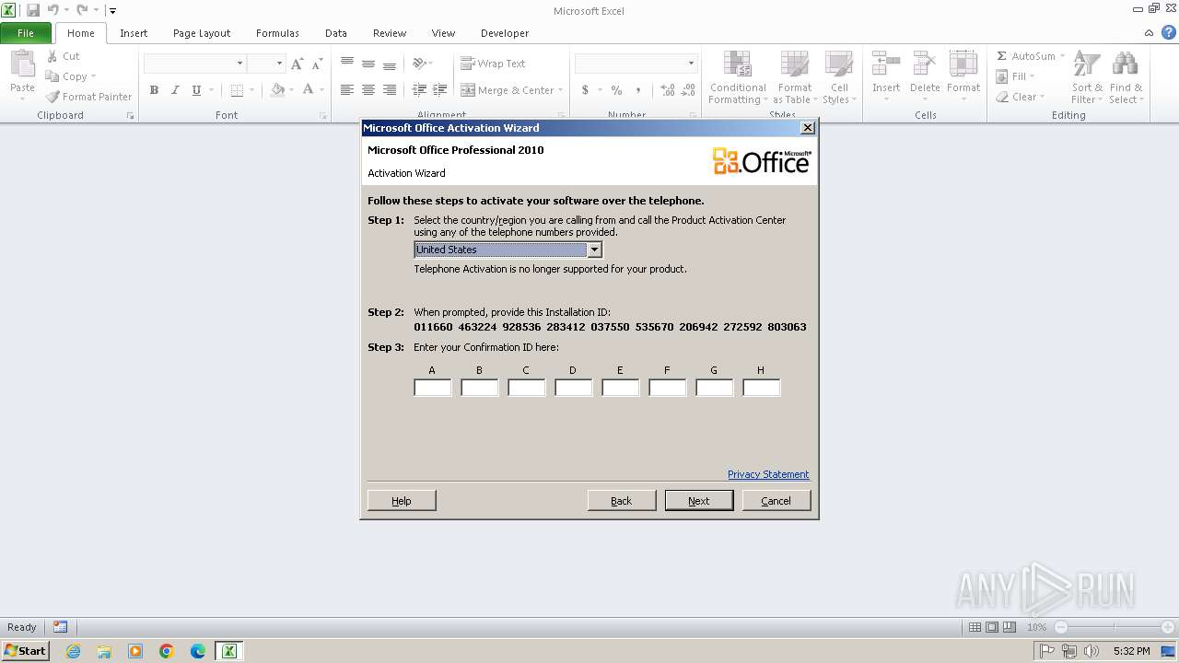This screenshot has height=663, width=1179.
Task: Click Confirmation ID field H
Action: pyautogui.click(x=761, y=388)
